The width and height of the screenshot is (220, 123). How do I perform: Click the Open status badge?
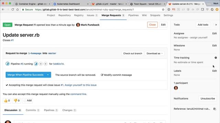[8, 25]
